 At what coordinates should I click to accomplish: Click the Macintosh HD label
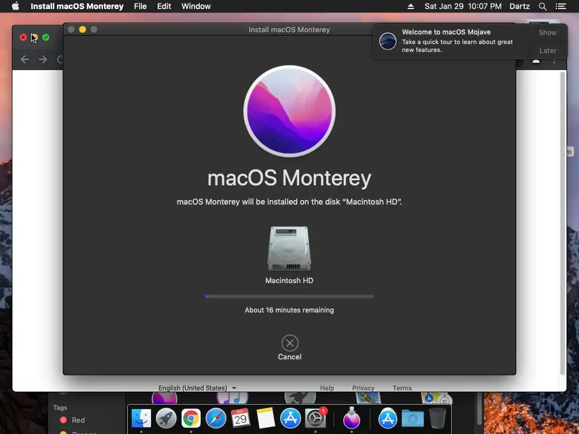(x=289, y=280)
